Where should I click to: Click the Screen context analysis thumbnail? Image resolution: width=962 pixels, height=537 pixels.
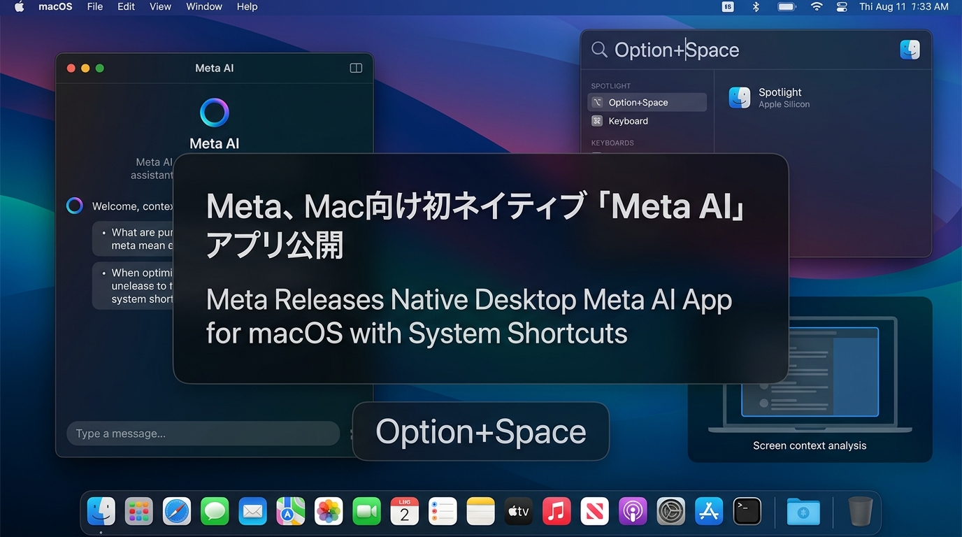point(810,380)
